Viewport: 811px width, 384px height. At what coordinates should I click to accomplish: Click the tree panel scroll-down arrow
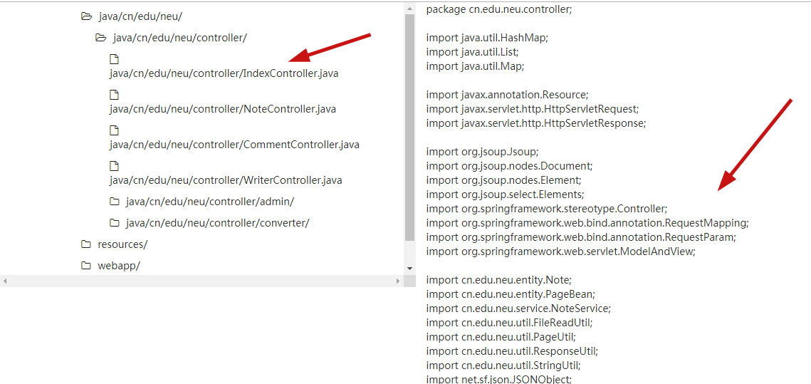(x=409, y=268)
